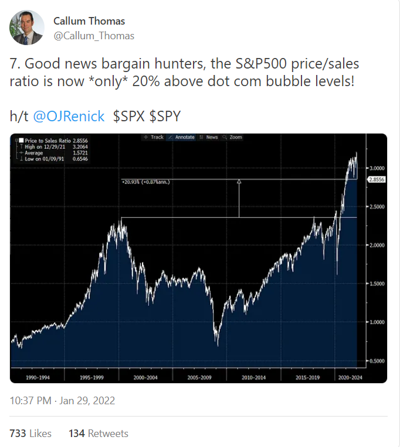Click Callum Thomas profile avatar

point(26,28)
